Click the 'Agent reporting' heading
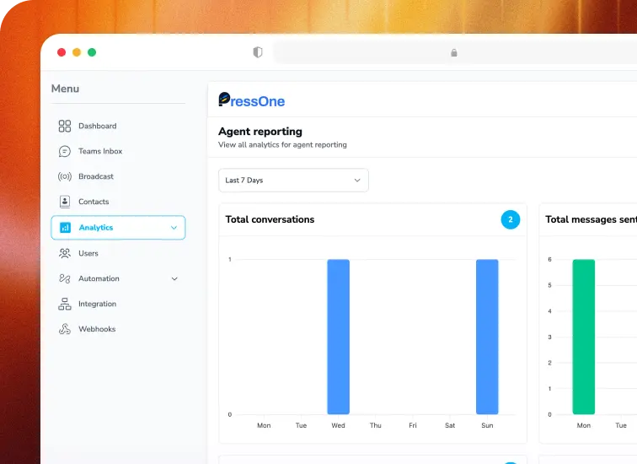637x464 pixels. click(260, 132)
